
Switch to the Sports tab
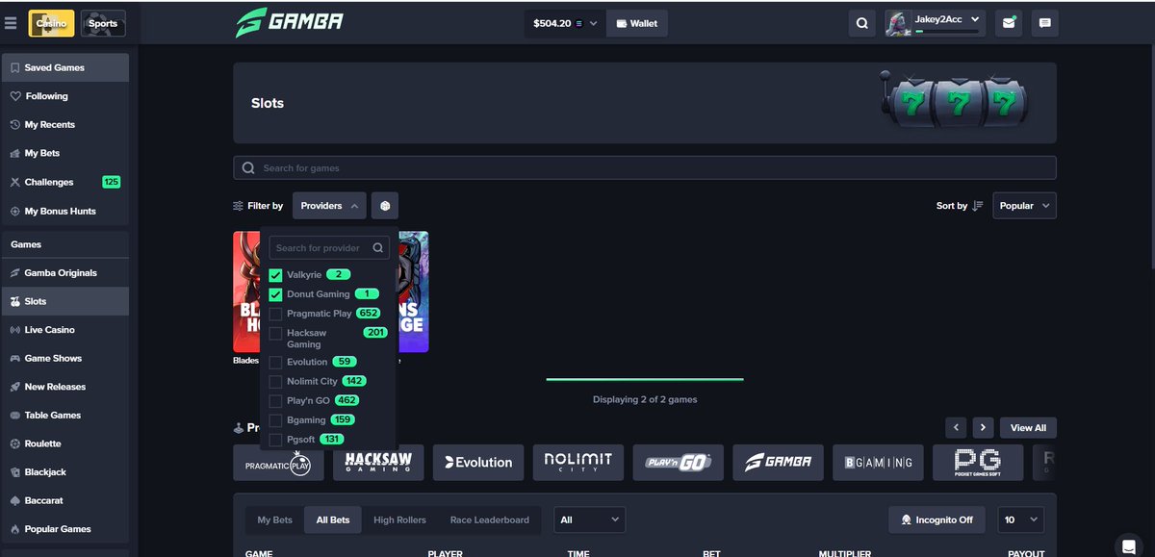103,23
